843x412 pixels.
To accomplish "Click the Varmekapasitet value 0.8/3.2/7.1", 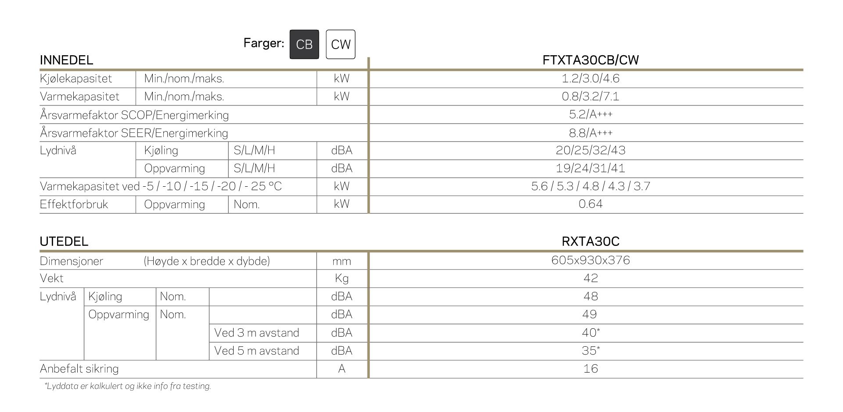I will (591, 96).
